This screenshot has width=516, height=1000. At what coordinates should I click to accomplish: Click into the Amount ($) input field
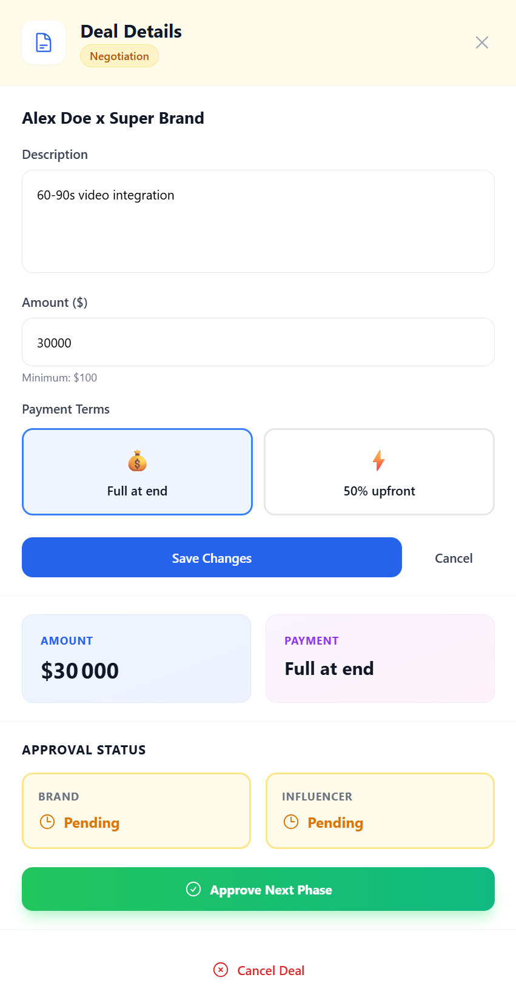258,342
